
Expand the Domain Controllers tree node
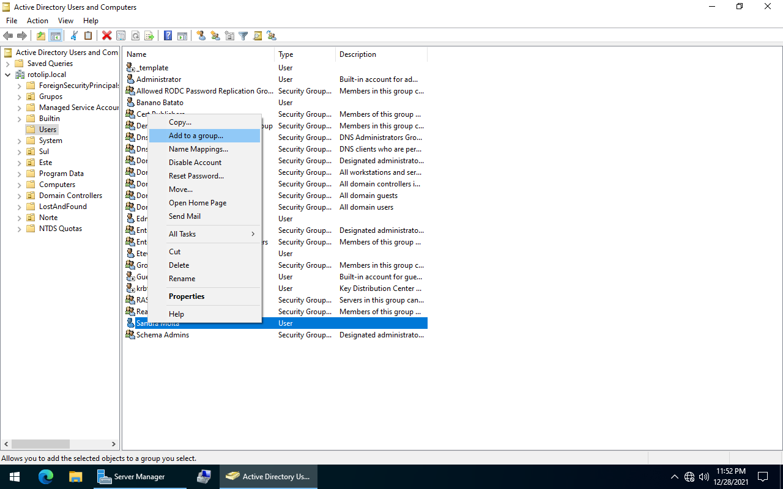(20, 196)
